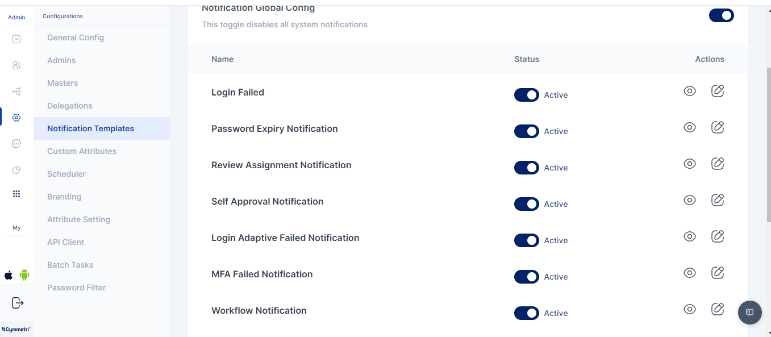Turn off MFA Failed Notification status
Screen dimensions: 771x337
click(526, 277)
